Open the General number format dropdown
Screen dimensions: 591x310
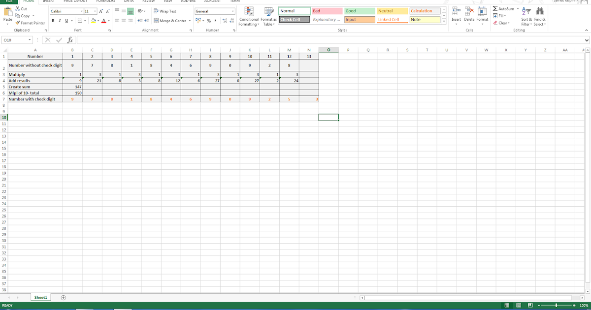pyautogui.click(x=233, y=11)
